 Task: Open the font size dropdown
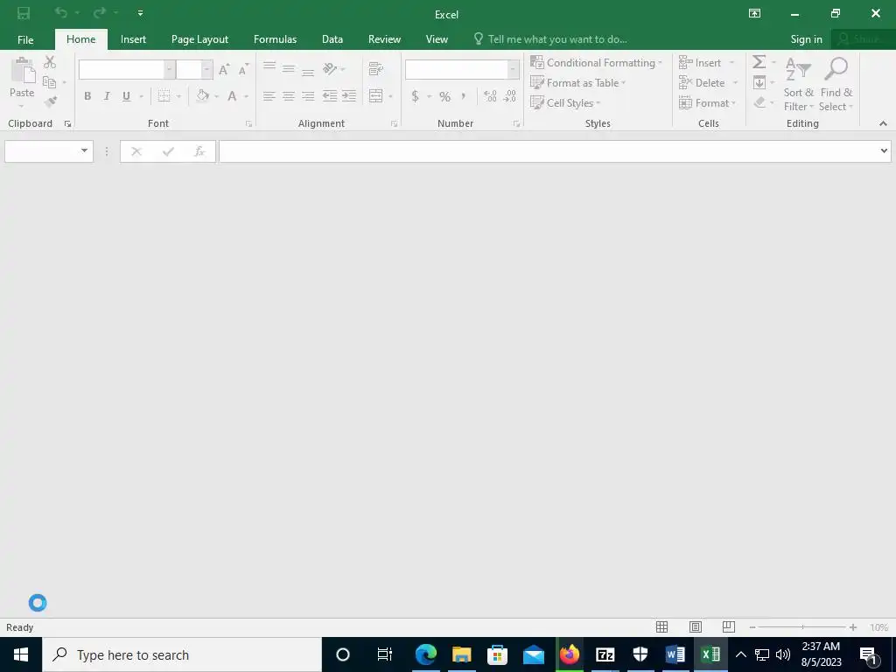coord(206,69)
